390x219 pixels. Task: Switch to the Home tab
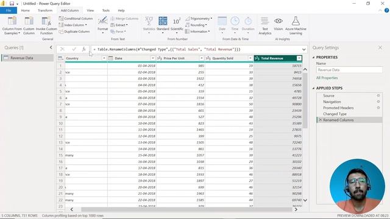coord(26,10)
